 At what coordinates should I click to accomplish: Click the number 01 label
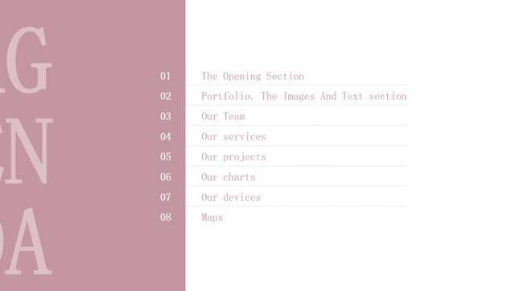165,76
